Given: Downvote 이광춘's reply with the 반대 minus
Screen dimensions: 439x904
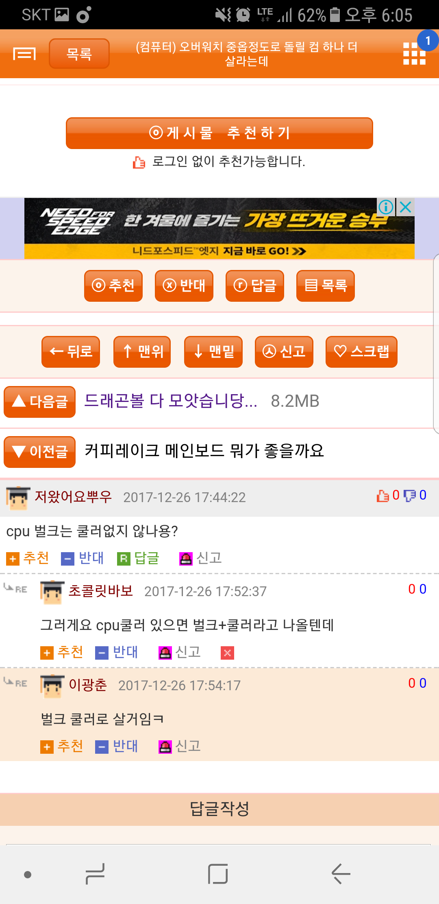Looking at the screenshot, I should coord(117,746).
